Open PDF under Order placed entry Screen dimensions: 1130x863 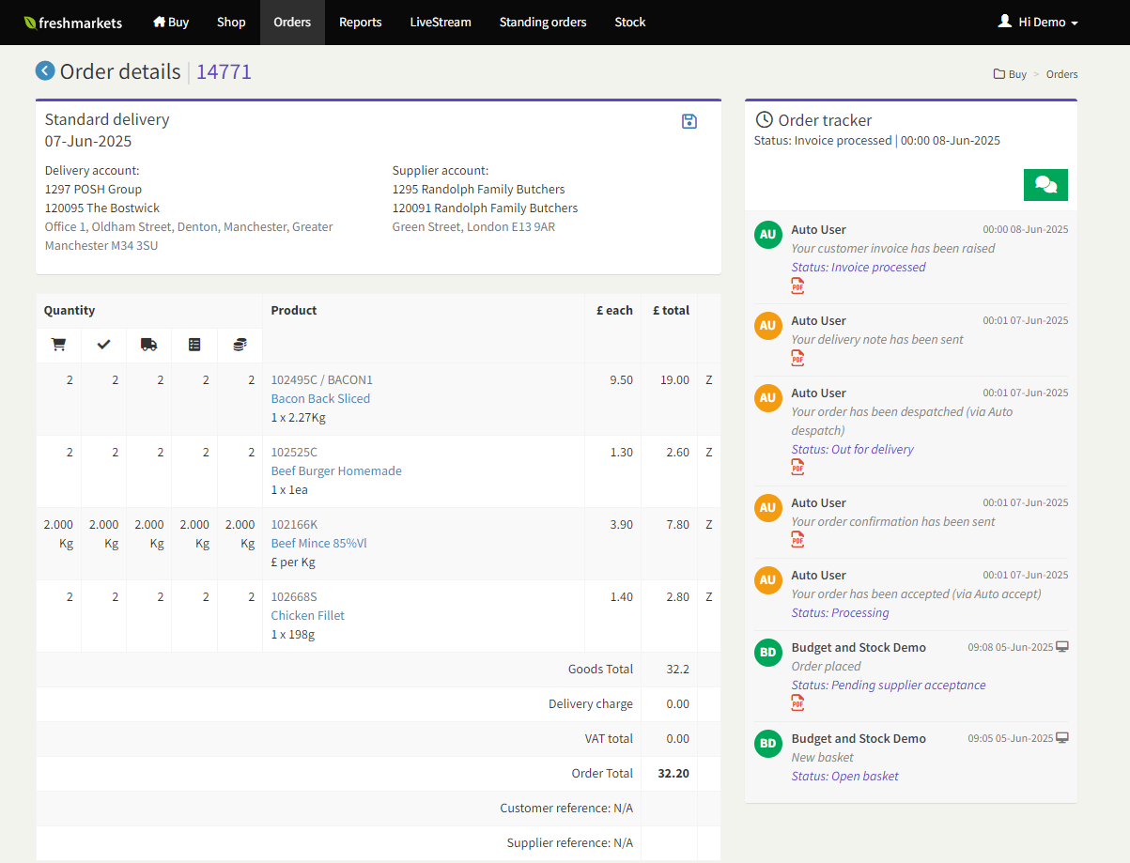(797, 703)
